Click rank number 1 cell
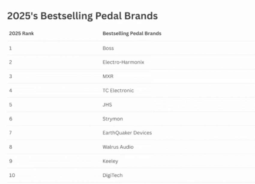255x184 pixels. point(10,48)
